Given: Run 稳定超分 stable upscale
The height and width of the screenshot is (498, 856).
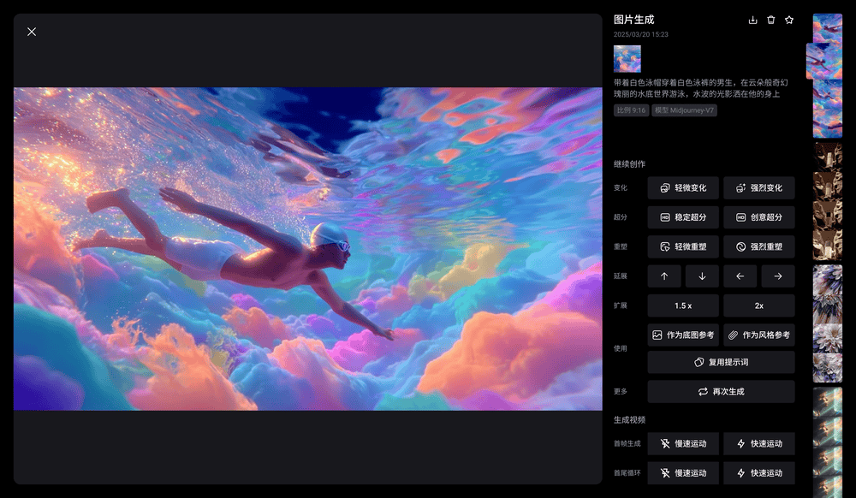Looking at the screenshot, I should click(x=683, y=217).
